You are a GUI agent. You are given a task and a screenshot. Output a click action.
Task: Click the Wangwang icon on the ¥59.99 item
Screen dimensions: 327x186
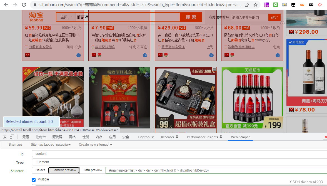pyautogui.click(x=79, y=55)
